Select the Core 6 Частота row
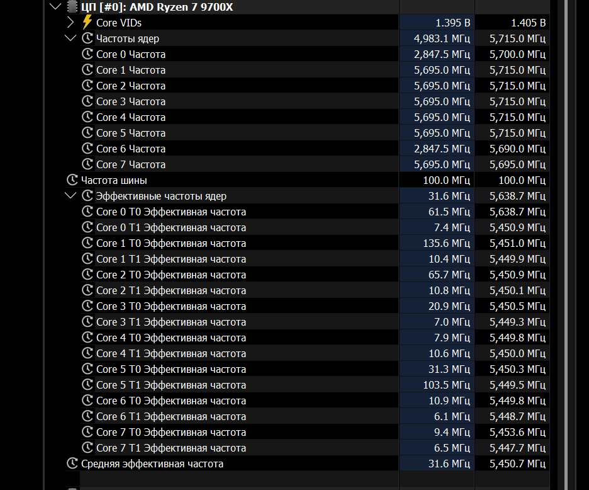The height and width of the screenshot is (490, 589). point(315,149)
